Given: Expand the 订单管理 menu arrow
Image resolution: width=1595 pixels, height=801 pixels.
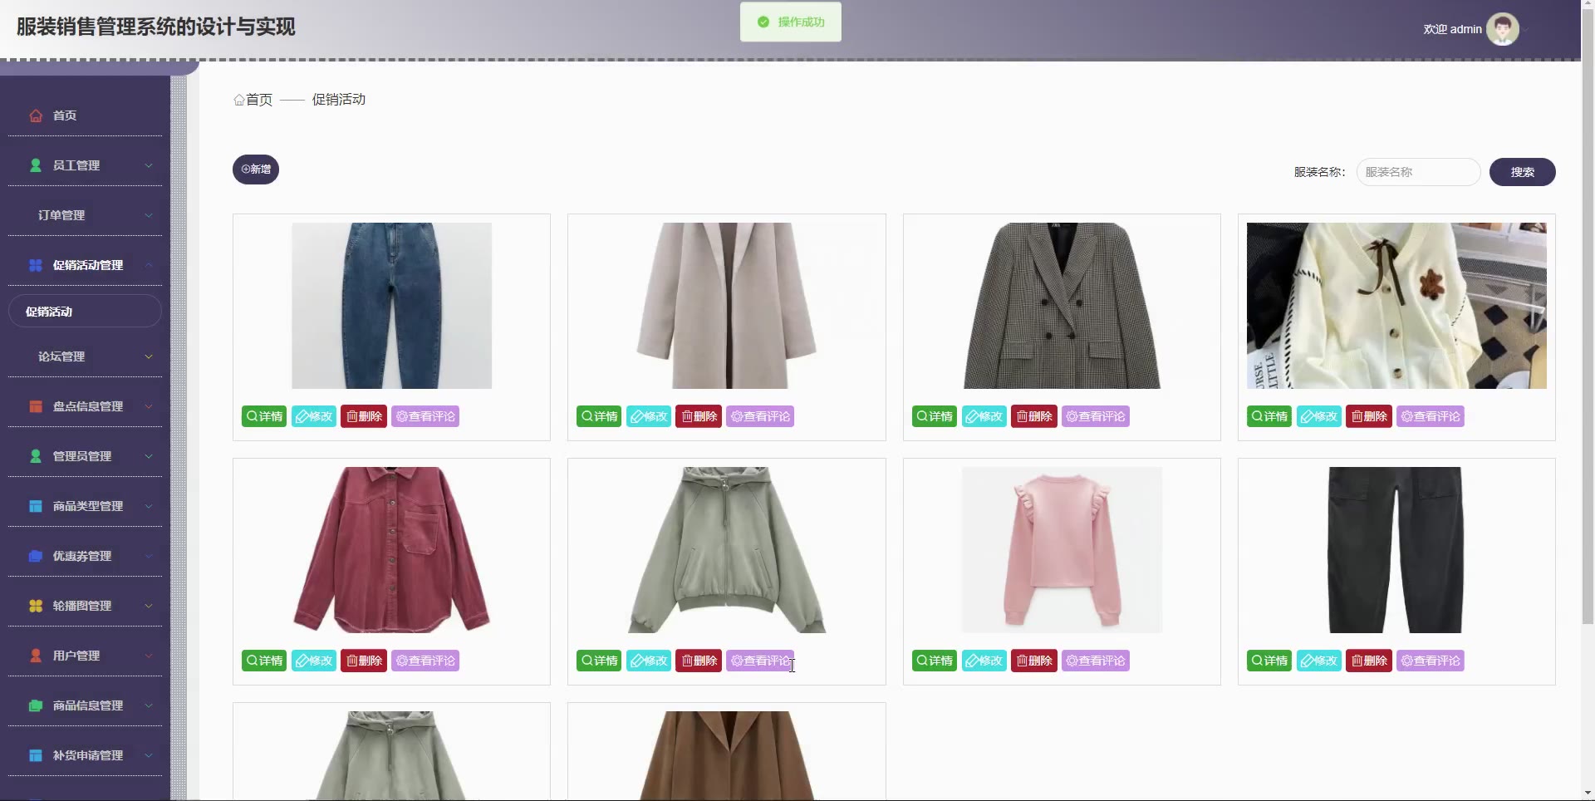Looking at the screenshot, I should point(149,215).
